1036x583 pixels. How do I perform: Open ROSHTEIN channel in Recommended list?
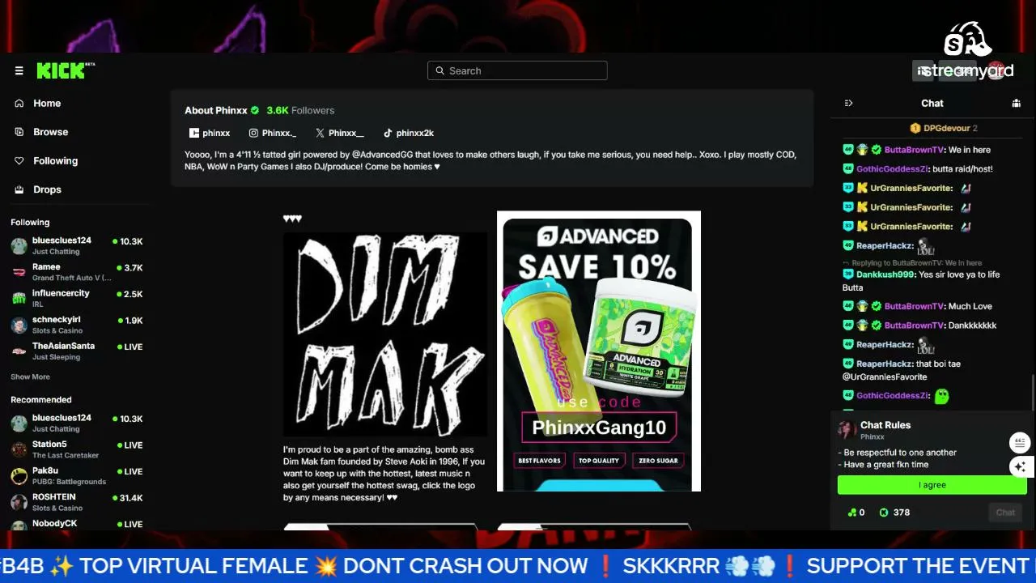tap(77, 502)
